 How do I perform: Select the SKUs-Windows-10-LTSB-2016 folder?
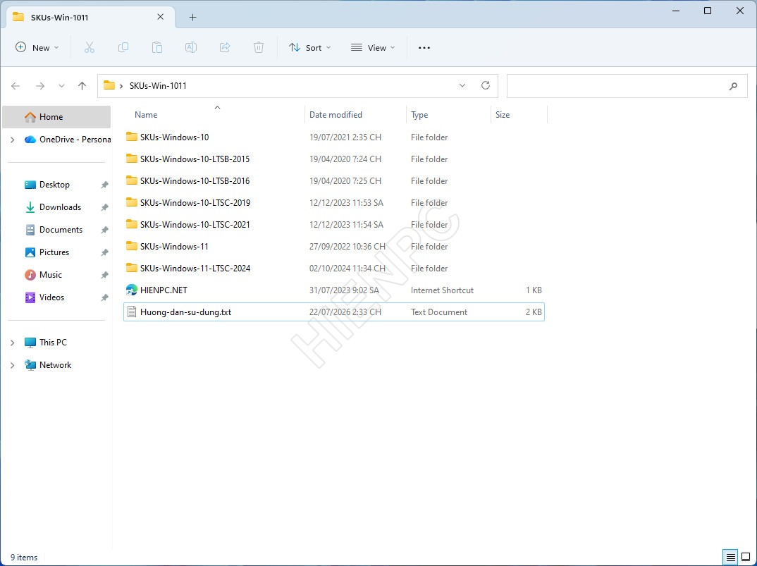pos(195,180)
